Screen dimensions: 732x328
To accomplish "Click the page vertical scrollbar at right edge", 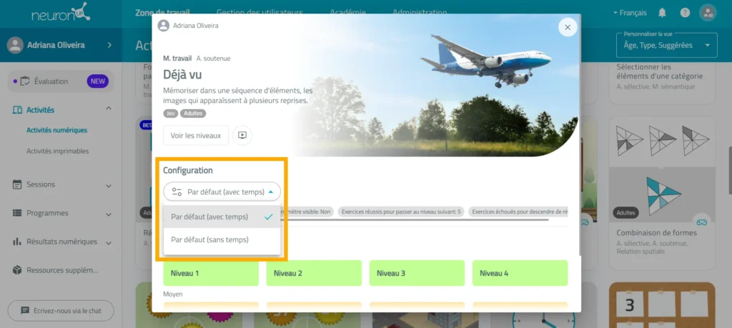I will click(730, 170).
